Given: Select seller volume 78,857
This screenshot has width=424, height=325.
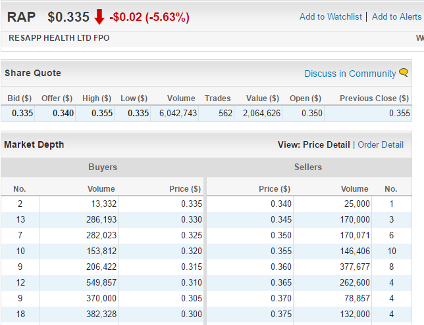Looking at the screenshot, I should coord(357,298).
